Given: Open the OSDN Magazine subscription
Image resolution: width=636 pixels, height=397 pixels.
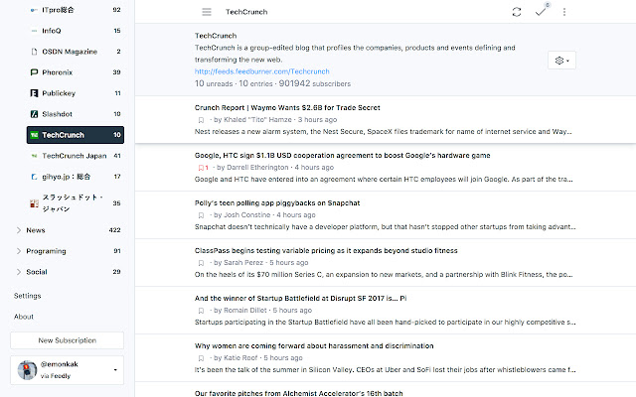Looking at the screenshot, I should (x=76, y=52).
